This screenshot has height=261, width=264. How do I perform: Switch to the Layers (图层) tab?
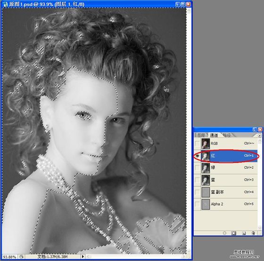[201, 135]
